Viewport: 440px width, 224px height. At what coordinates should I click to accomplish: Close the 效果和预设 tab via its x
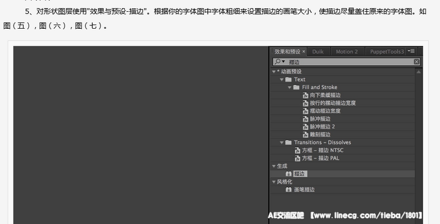coord(304,52)
